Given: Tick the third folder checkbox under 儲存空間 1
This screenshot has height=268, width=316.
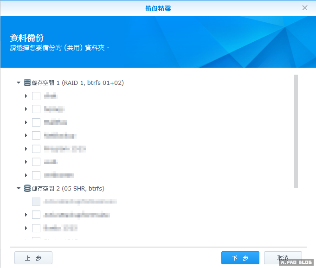Looking at the screenshot, I should click(x=36, y=122).
